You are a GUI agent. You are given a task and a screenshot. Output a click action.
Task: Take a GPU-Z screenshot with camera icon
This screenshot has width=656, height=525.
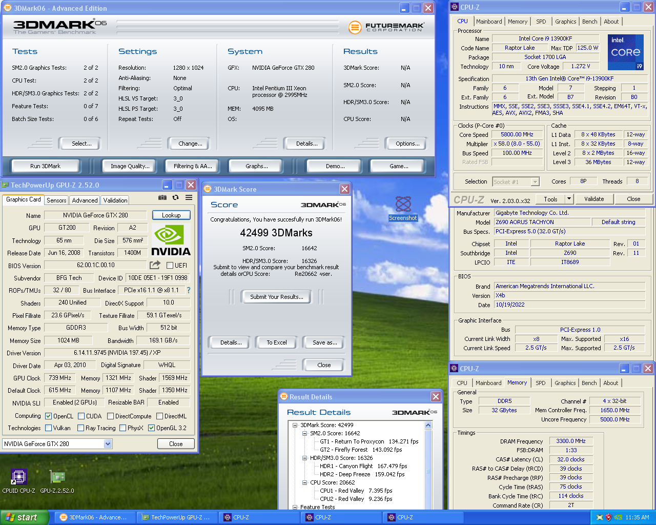coord(162,197)
